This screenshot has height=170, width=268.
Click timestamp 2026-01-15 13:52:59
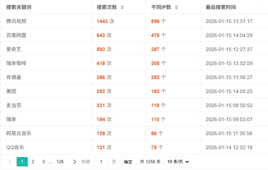click(x=229, y=63)
